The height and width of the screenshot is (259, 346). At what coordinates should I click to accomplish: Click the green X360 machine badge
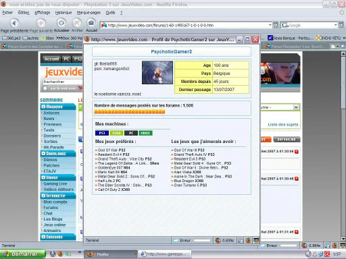pyautogui.click(x=116, y=133)
